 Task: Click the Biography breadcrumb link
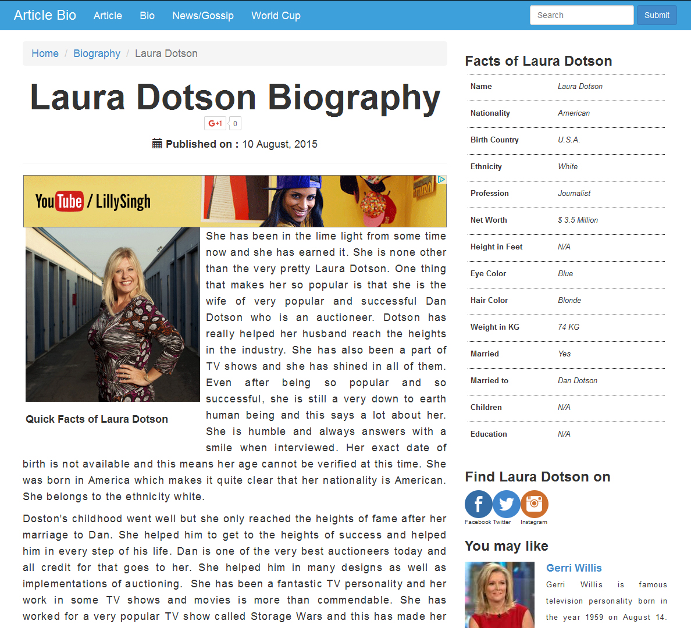97,53
